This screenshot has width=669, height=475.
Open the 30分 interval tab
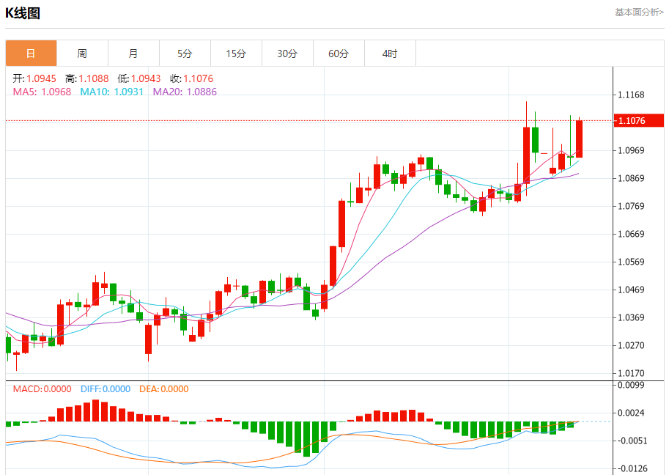point(287,54)
